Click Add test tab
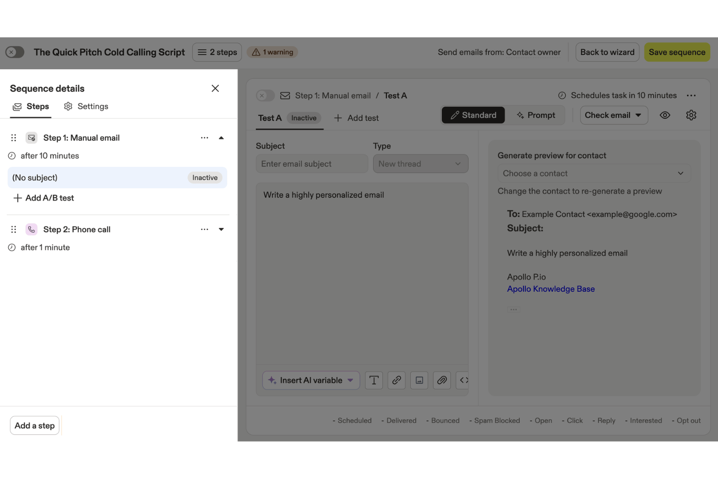This screenshot has height=479, width=718. coord(357,118)
